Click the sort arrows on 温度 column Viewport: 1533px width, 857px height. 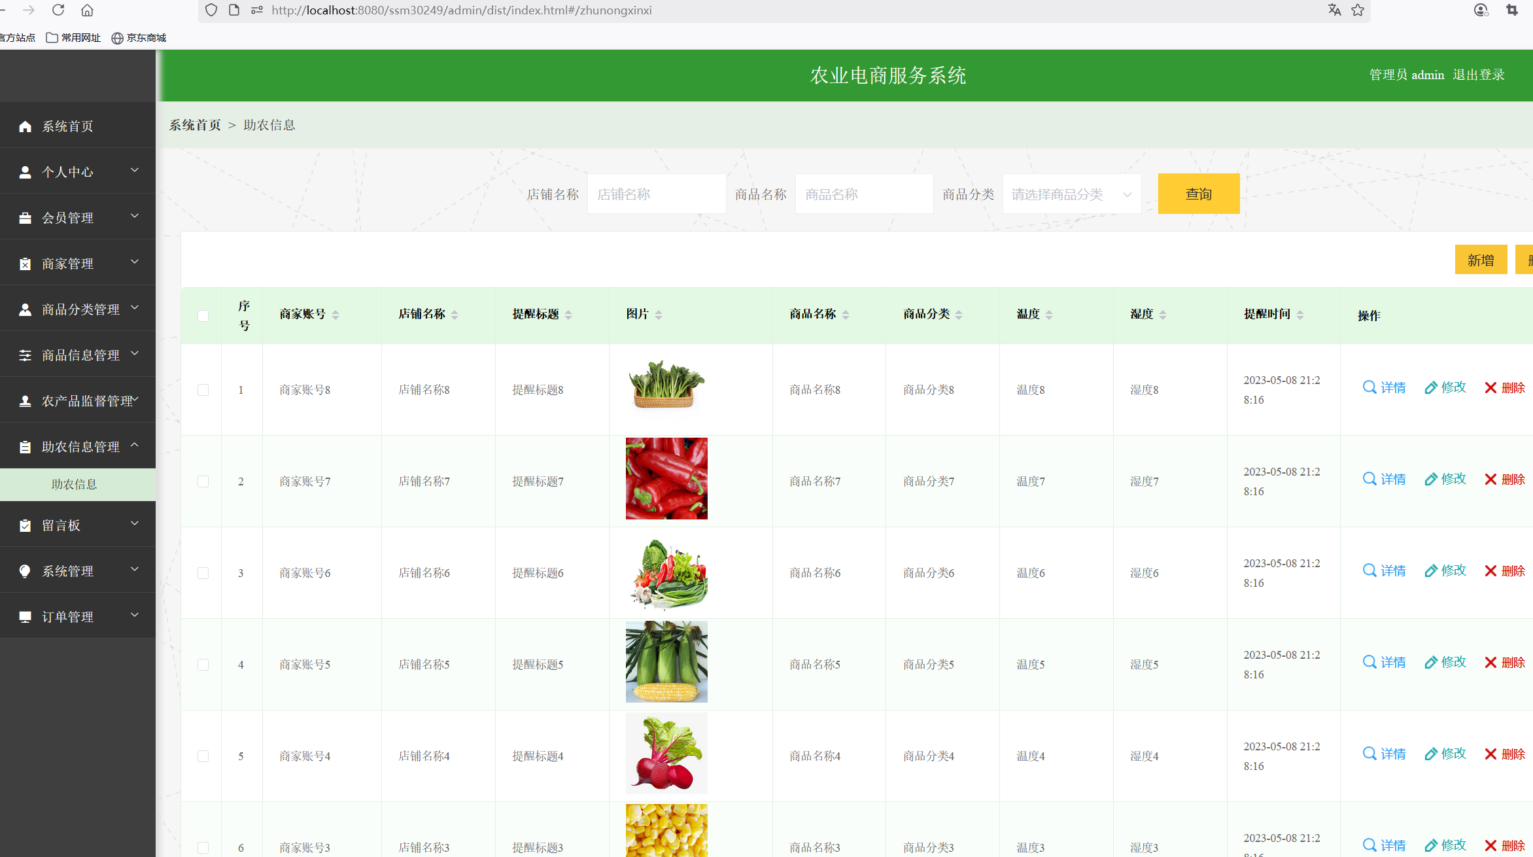pos(1050,314)
